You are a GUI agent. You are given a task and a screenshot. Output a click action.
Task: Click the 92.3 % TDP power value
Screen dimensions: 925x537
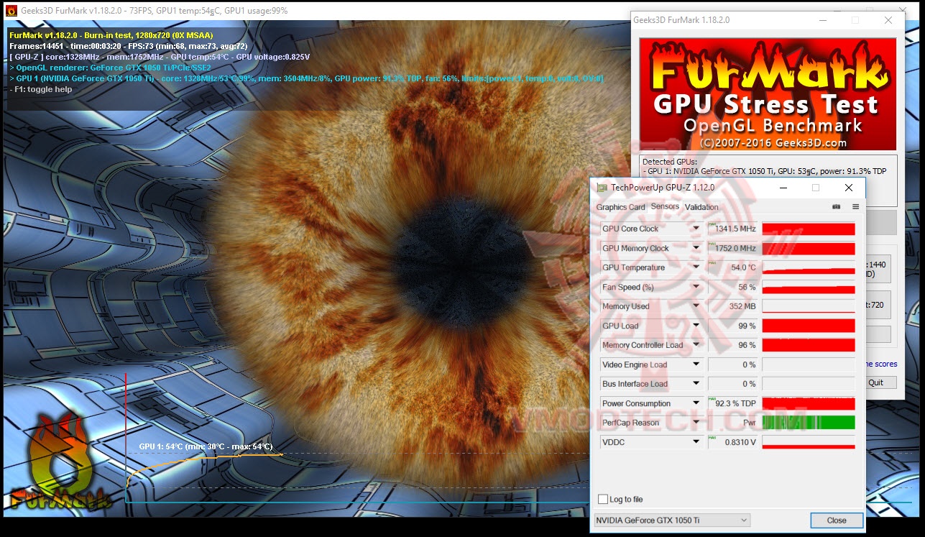coord(734,403)
